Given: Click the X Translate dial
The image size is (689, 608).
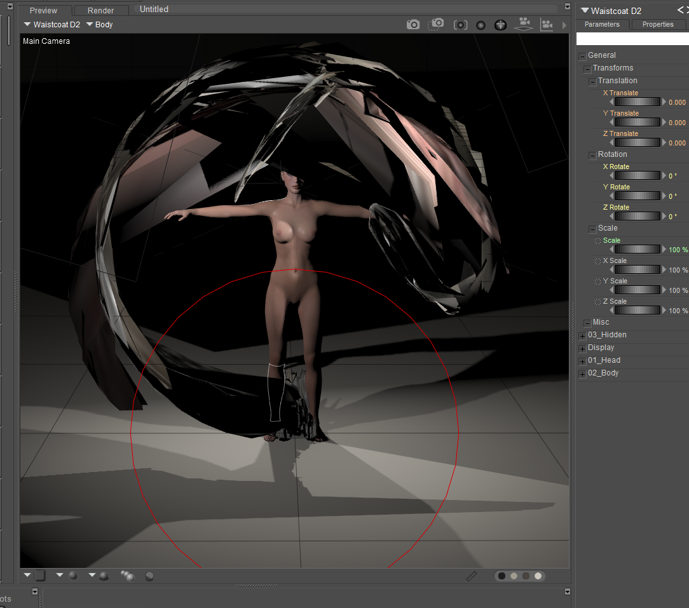Looking at the screenshot, I should 638,102.
